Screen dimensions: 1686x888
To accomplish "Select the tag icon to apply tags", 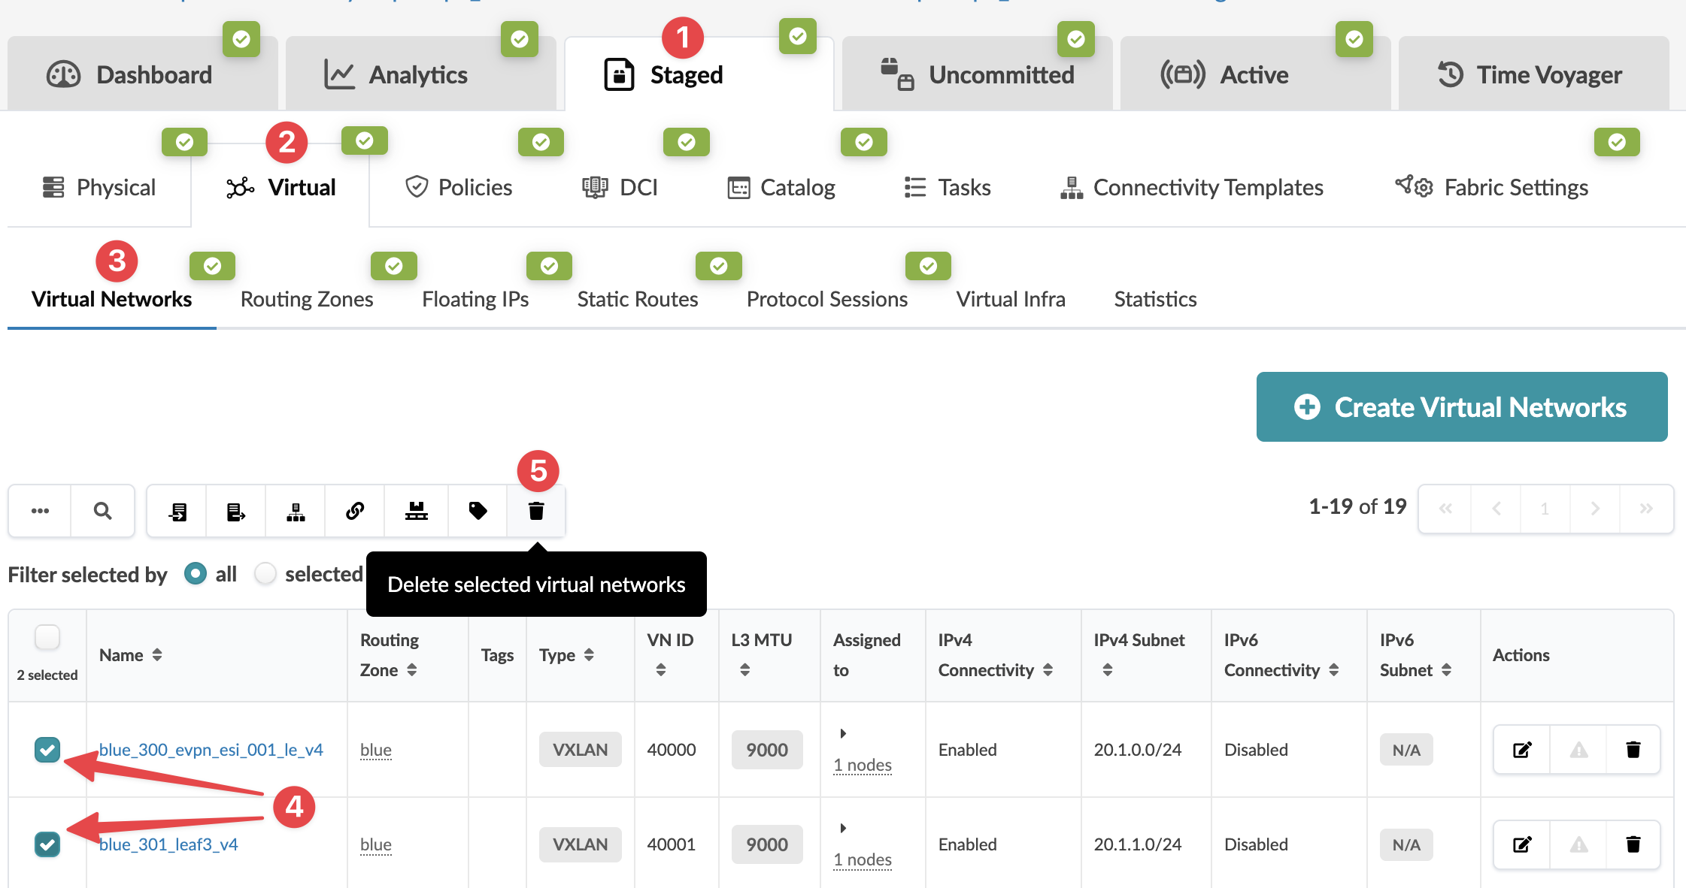I will click(x=477, y=511).
